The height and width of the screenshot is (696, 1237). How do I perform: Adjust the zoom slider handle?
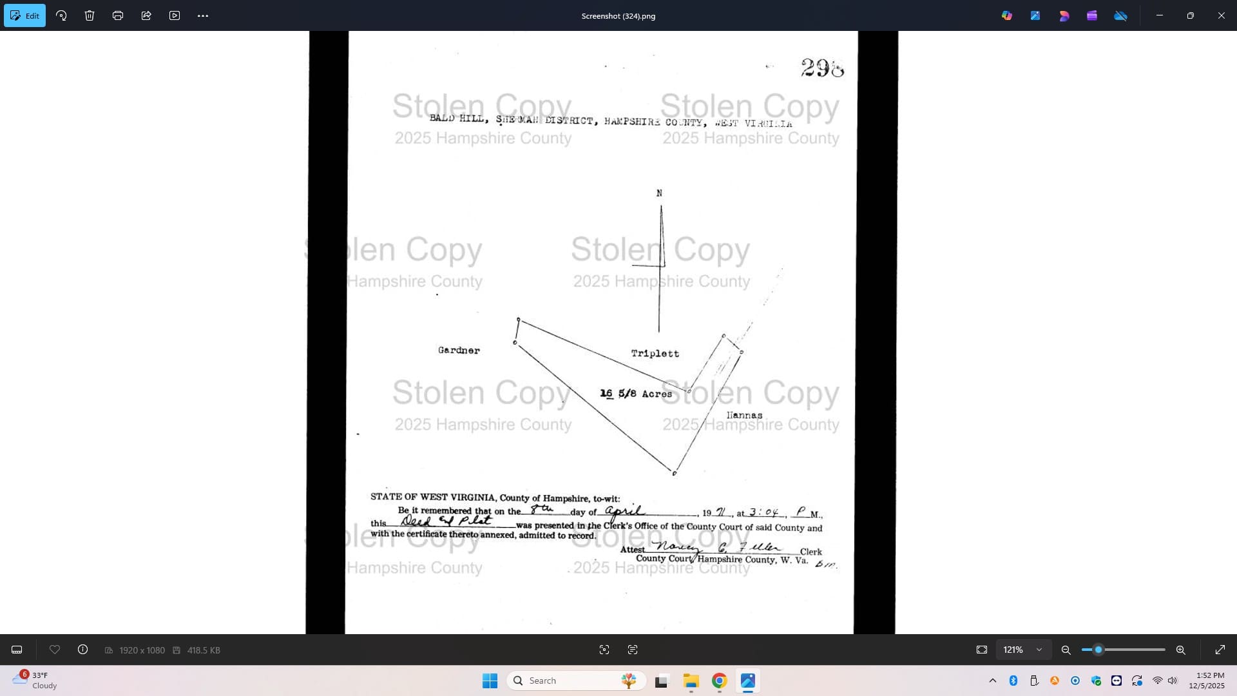tap(1098, 650)
